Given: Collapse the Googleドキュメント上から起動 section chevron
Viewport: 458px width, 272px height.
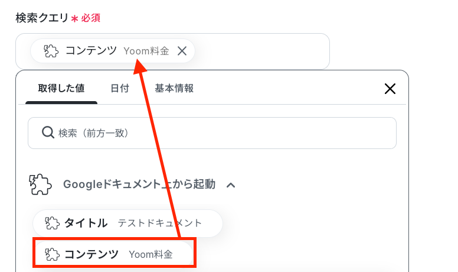Looking at the screenshot, I should tap(231, 185).
